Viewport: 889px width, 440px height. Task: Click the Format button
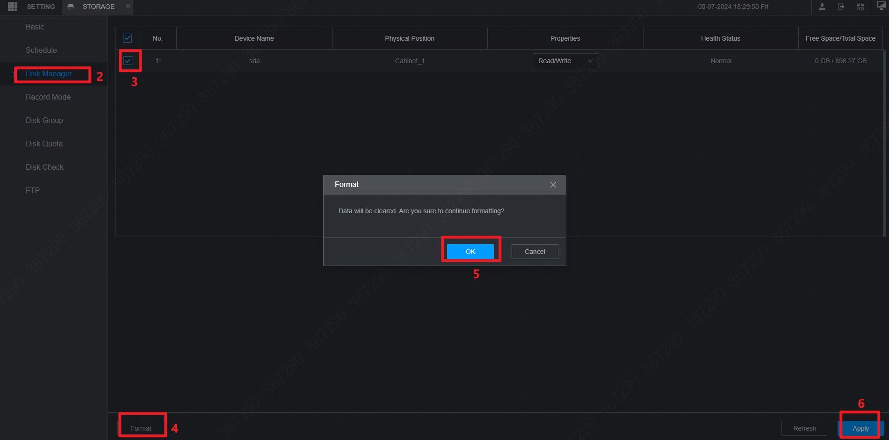pyautogui.click(x=141, y=428)
